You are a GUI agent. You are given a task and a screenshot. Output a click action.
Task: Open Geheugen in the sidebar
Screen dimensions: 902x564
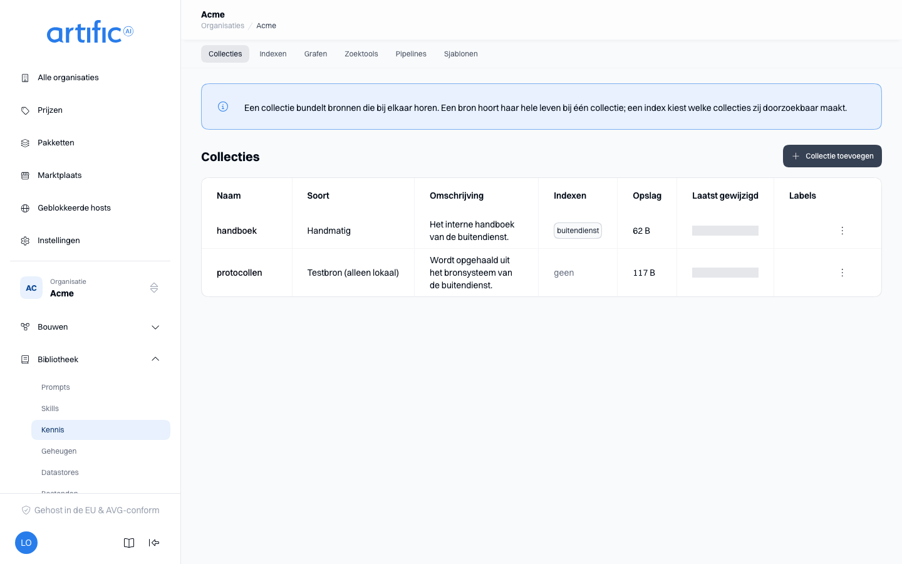[101, 451]
